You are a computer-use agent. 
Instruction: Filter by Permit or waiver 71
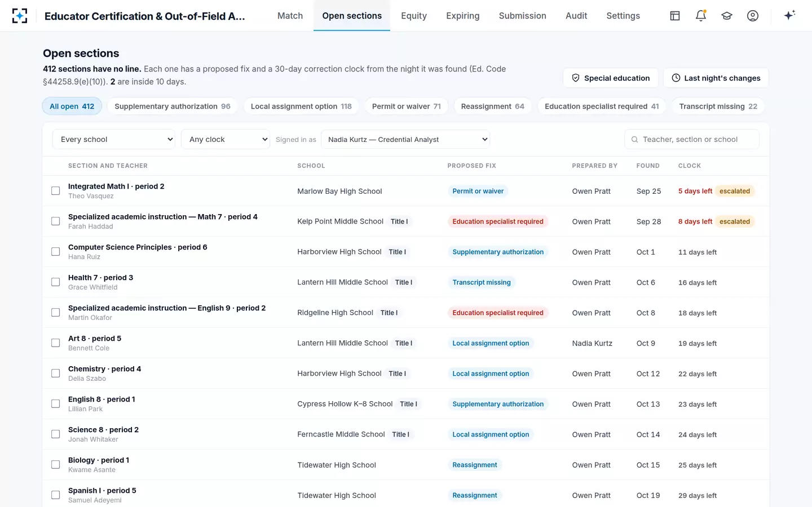point(407,106)
